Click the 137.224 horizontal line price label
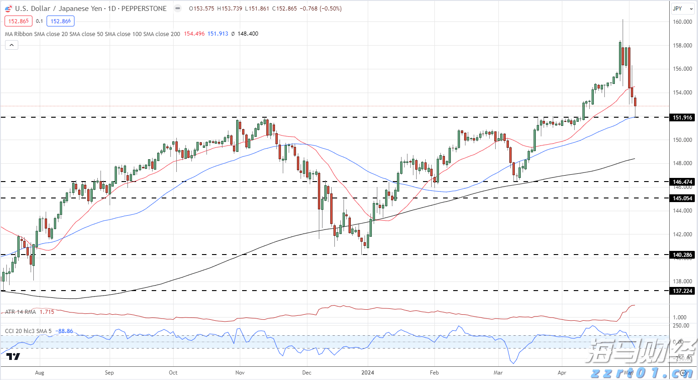This screenshot has height=380, width=698. pos(682,291)
